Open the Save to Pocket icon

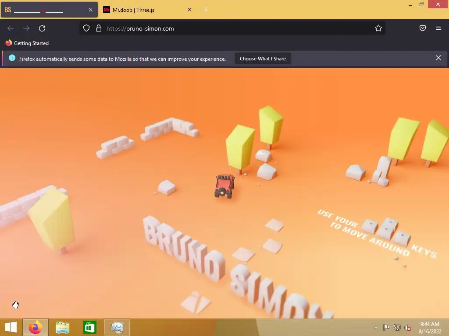point(423,28)
